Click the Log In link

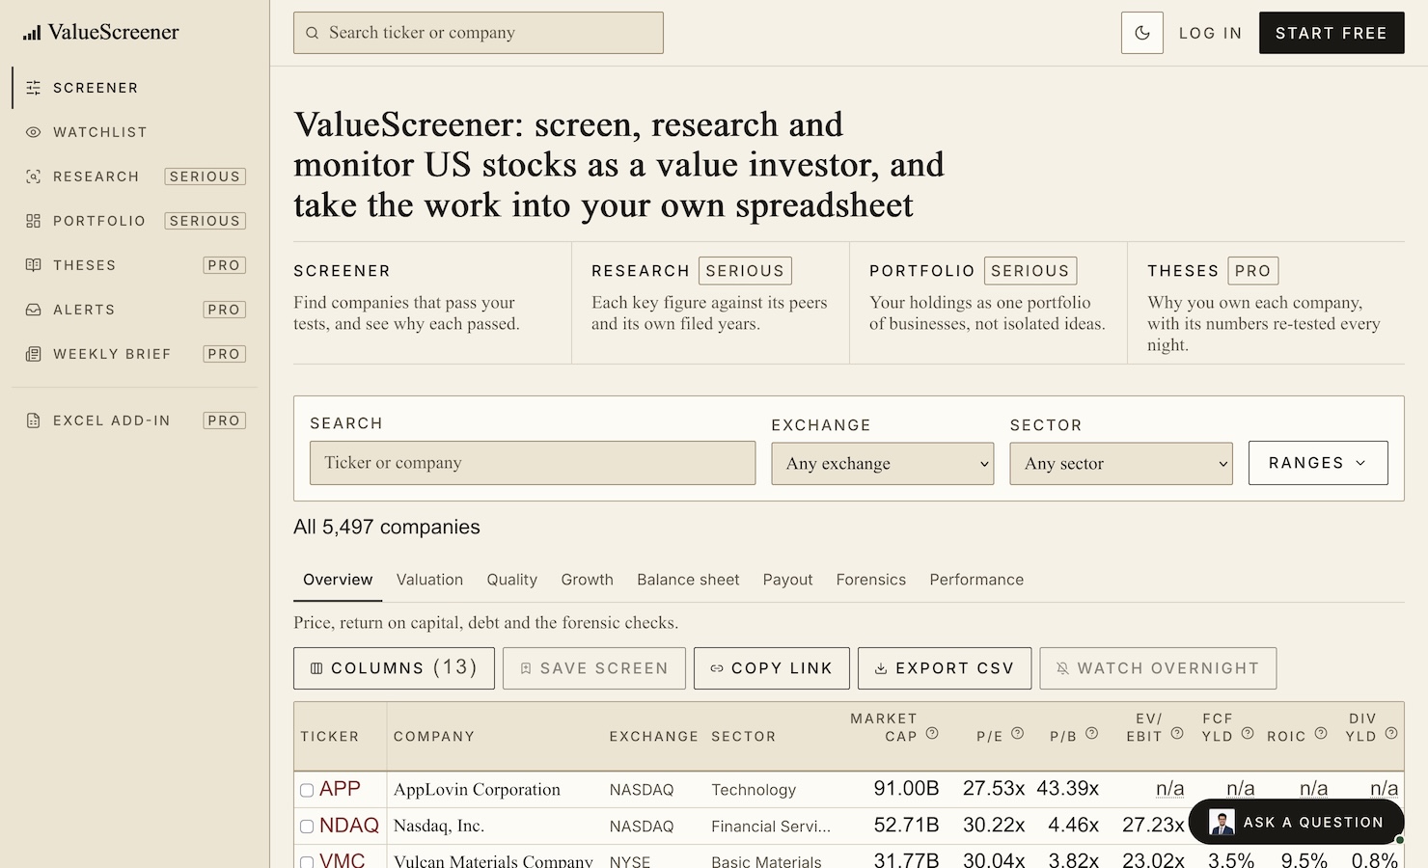point(1211,33)
